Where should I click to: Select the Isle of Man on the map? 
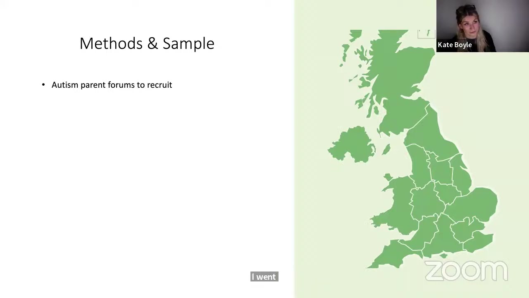pos(386,149)
